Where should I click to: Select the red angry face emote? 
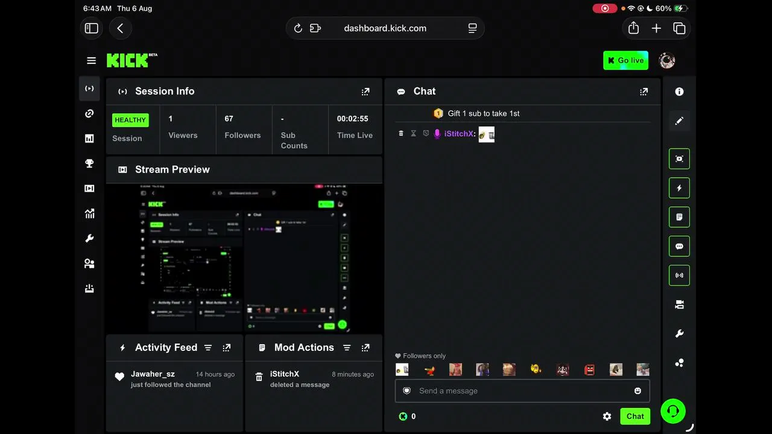589,370
